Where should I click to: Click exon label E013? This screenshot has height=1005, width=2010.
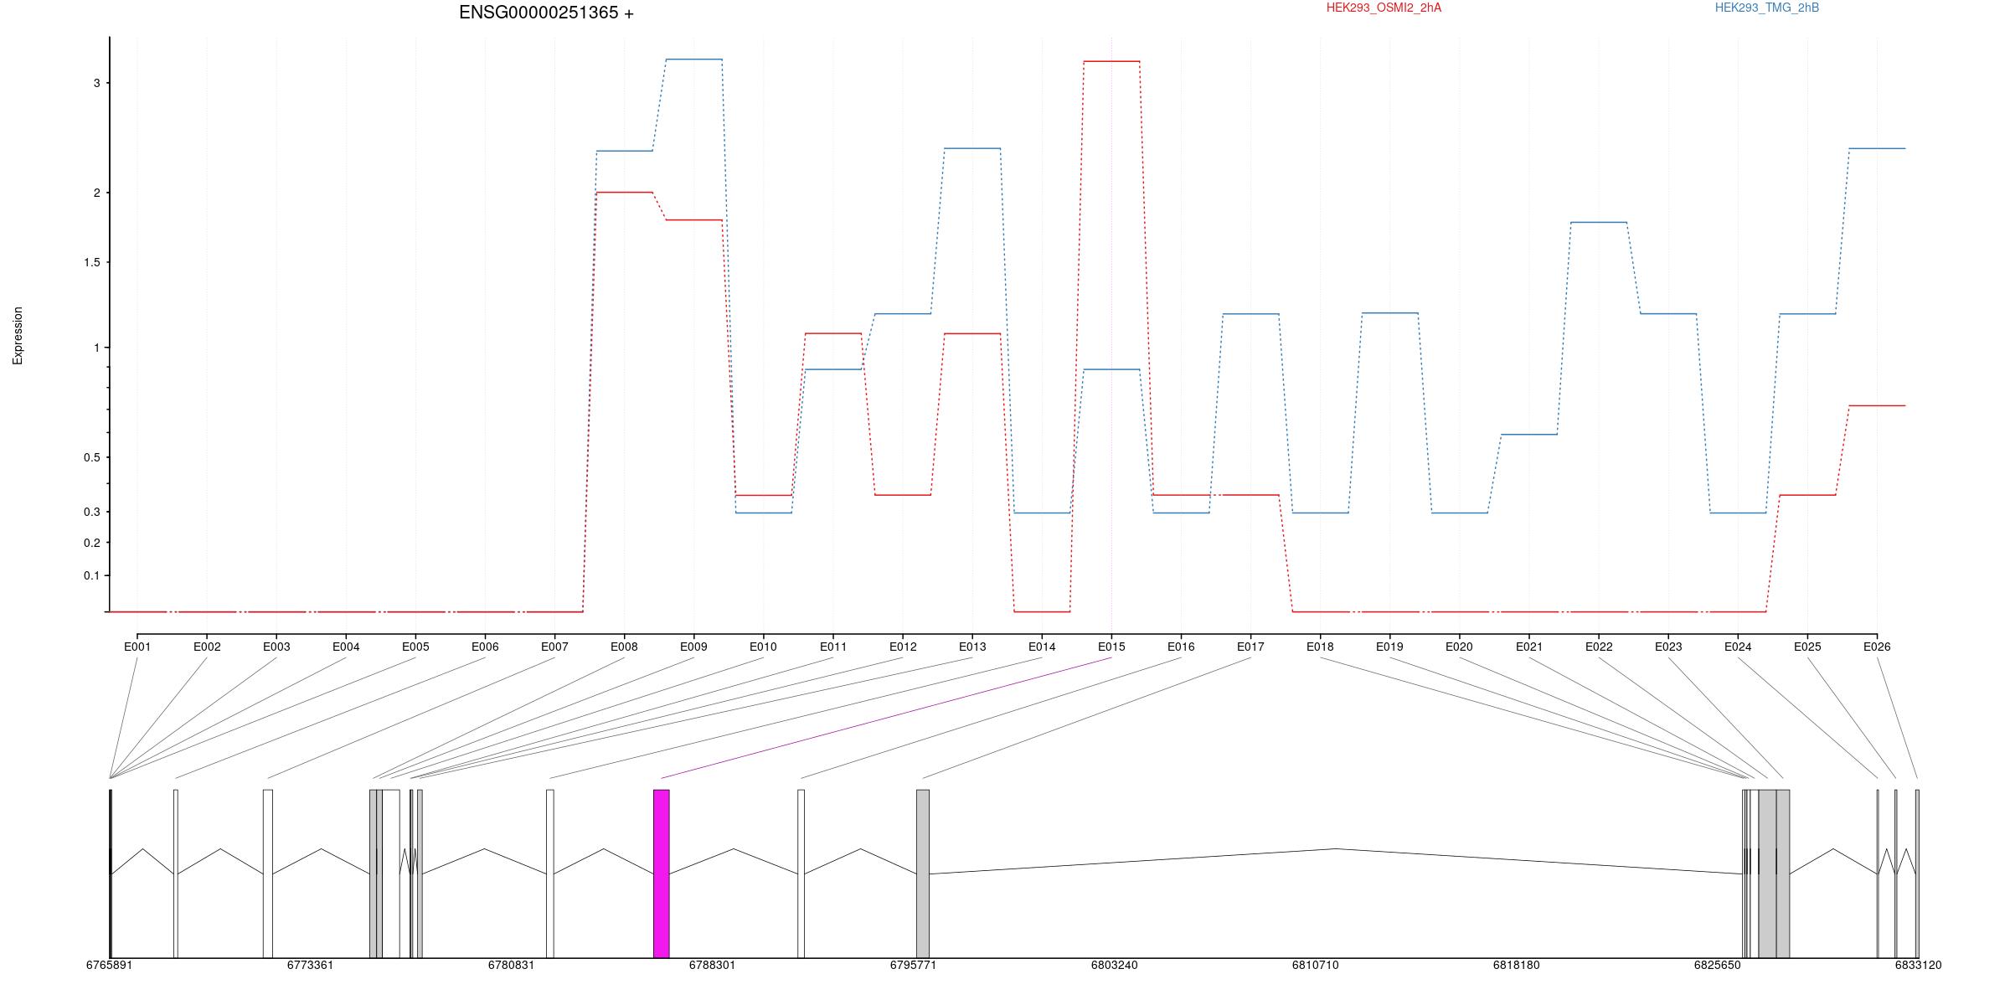[x=972, y=647]
